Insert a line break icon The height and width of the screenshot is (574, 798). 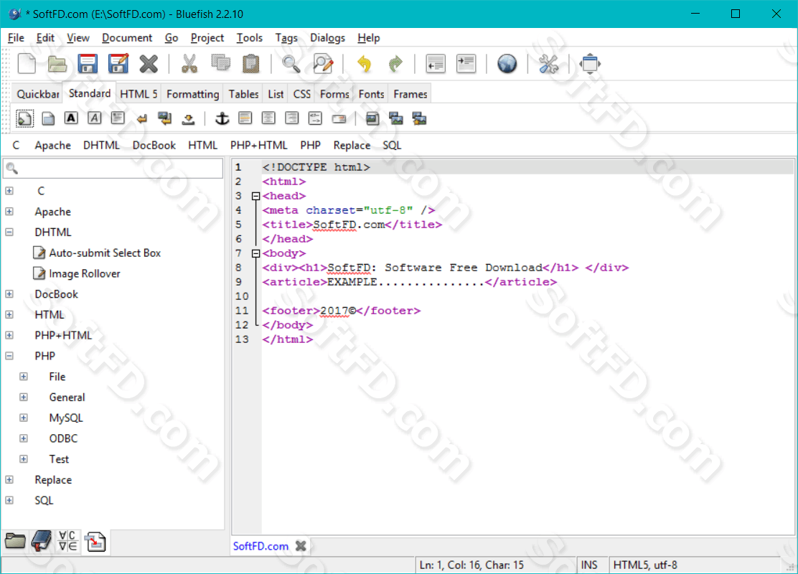tap(142, 119)
